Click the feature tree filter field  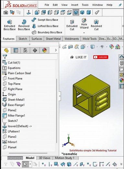(x=30, y=57)
